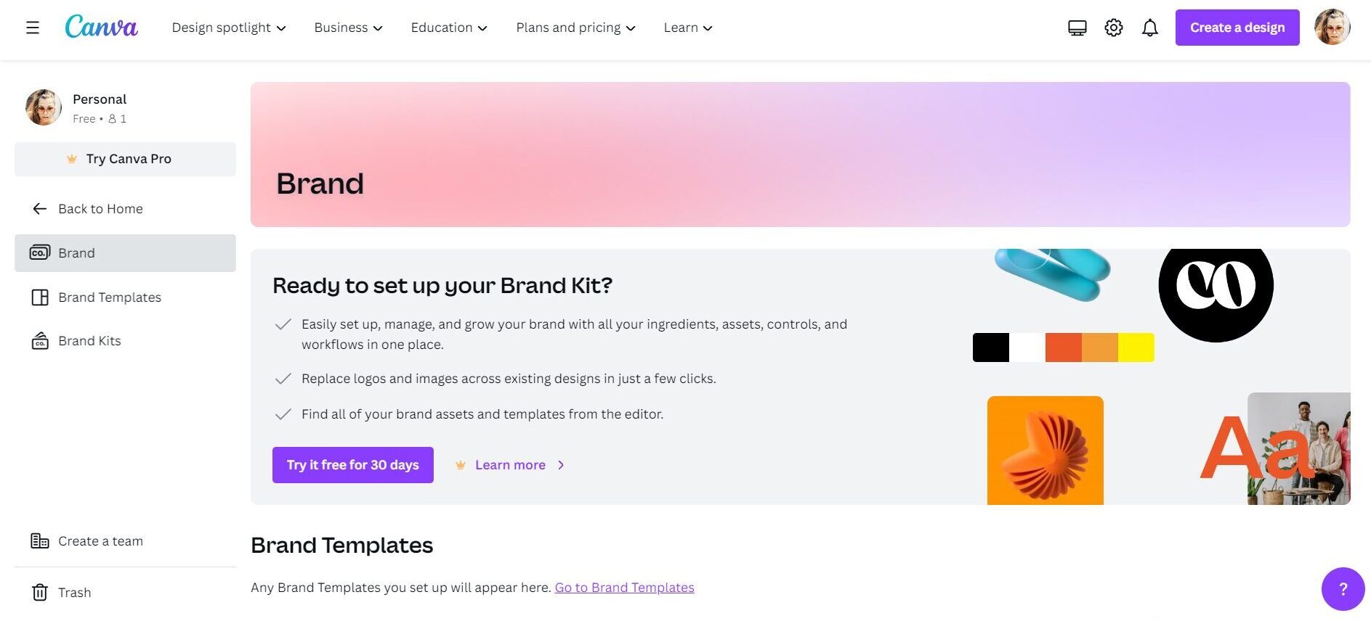Select Brand Templates in sidebar
The height and width of the screenshot is (621, 1371).
coord(109,297)
